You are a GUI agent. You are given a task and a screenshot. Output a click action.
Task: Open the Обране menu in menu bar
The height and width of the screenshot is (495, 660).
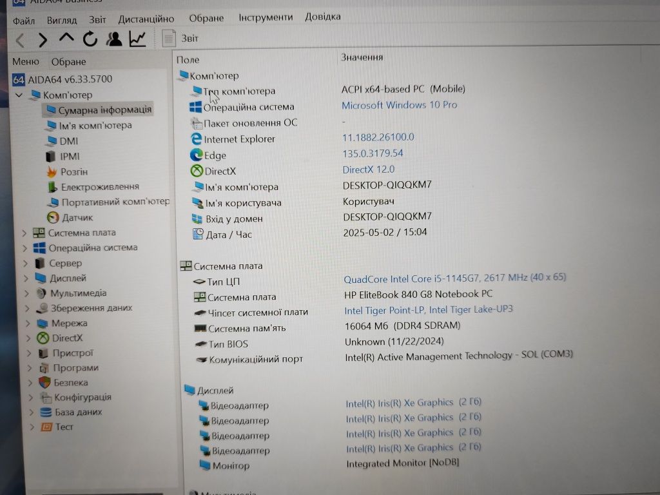pyautogui.click(x=206, y=18)
